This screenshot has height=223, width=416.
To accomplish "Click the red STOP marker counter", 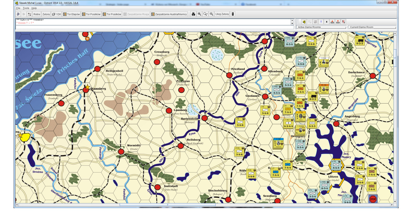I will pyautogui.click(x=373, y=199).
